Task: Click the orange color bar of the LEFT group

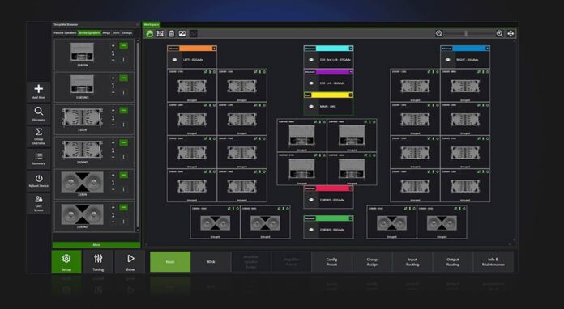Action: click(195, 48)
